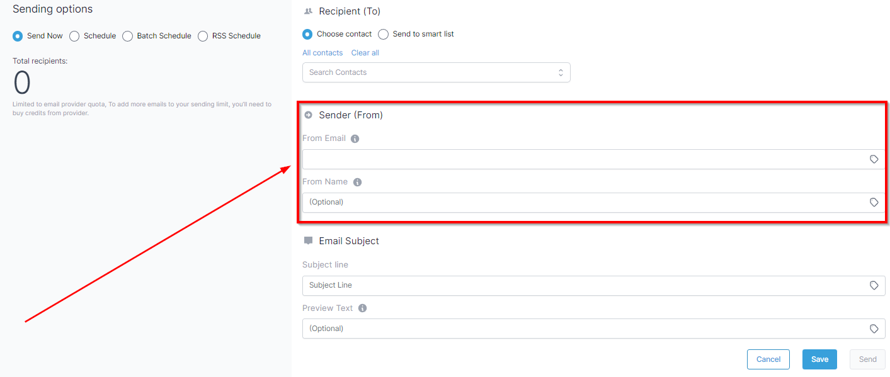Click the From Email input field
Image resolution: width=890 pixels, height=377 pixels.
[593, 159]
